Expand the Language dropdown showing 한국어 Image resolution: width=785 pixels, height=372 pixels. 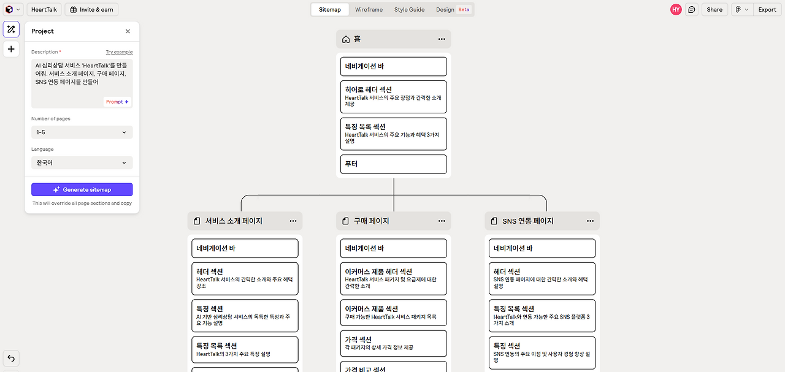pos(82,163)
